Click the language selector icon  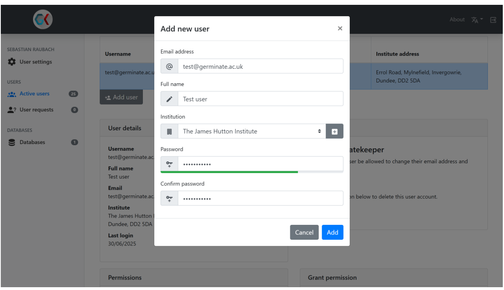(475, 20)
